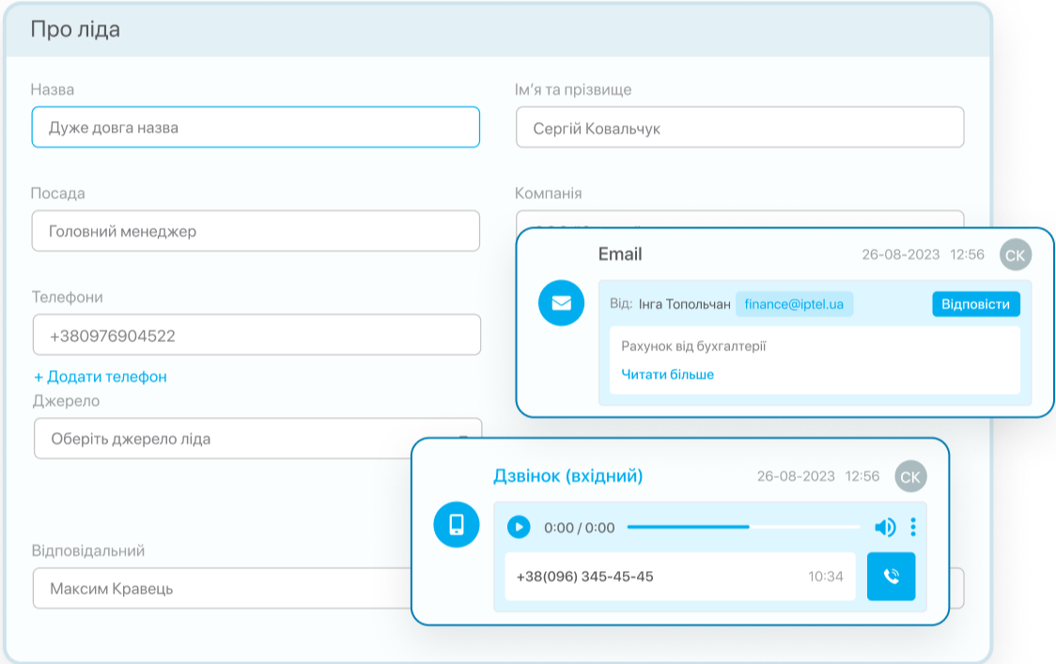Call back +38(096) 345-45-45 button
This screenshot has height=664, width=1056.
[x=891, y=577]
